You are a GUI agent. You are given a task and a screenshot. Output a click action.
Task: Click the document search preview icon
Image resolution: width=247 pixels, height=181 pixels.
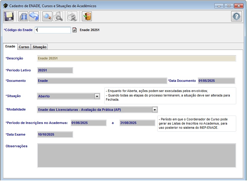coord(58,16)
